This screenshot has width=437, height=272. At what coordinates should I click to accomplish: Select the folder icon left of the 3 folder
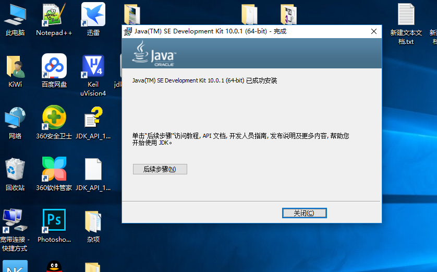click(249, 14)
